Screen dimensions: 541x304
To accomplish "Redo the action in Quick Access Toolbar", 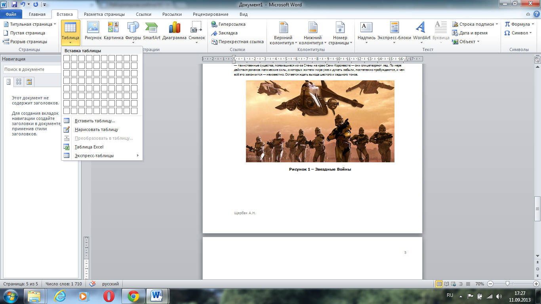I will pyautogui.click(x=36, y=5).
